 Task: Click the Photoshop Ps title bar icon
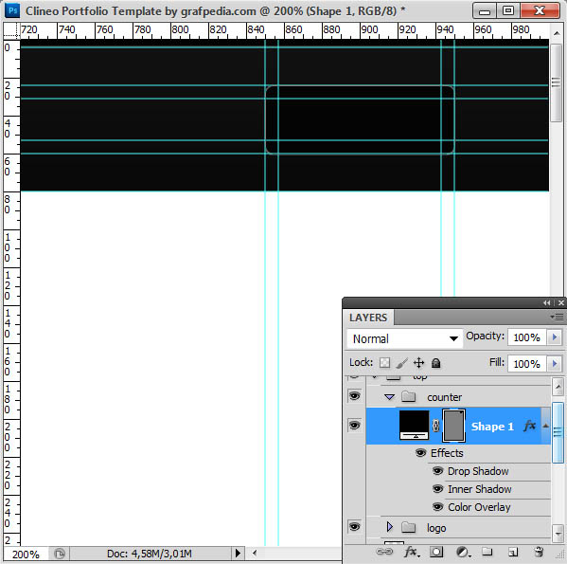tap(12, 10)
